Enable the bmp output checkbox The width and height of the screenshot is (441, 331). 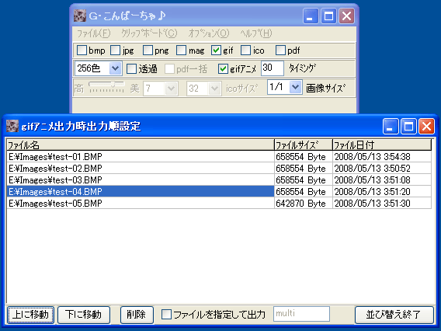pyautogui.click(x=82, y=51)
